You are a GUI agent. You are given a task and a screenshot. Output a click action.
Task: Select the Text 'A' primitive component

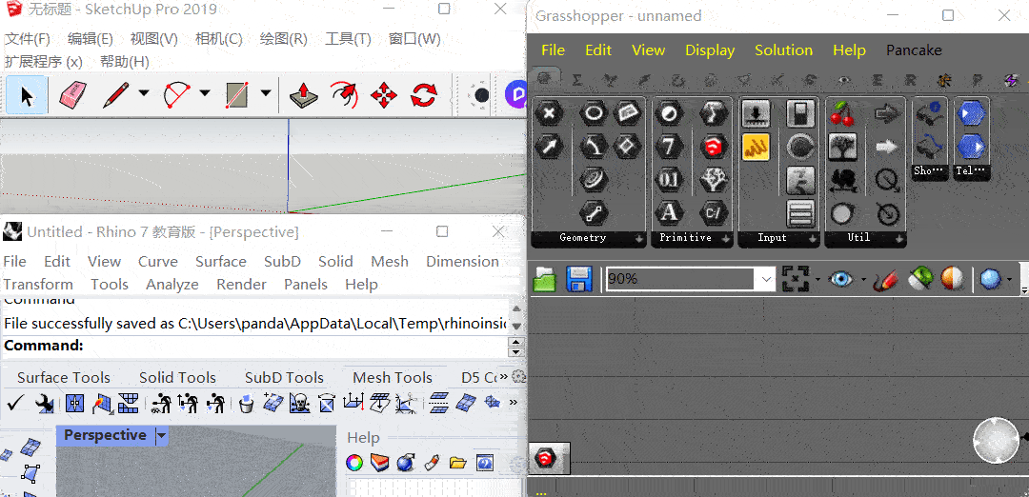tap(669, 212)
